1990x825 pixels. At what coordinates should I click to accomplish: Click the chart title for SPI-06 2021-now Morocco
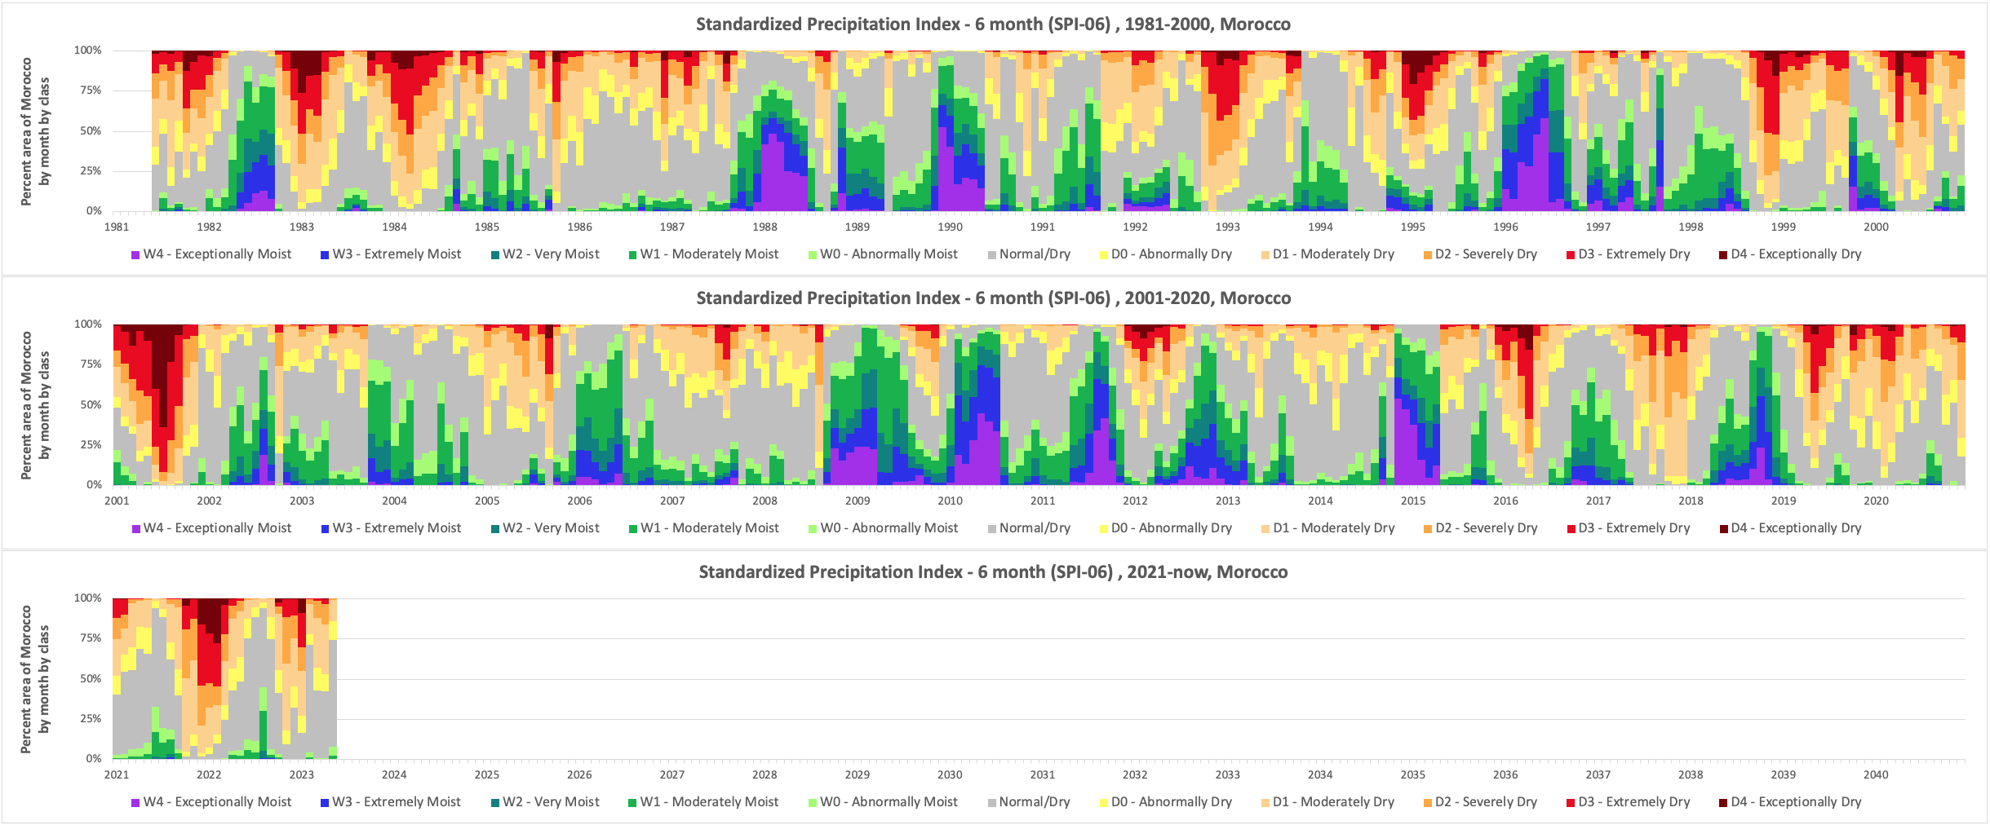click(993, 572)
